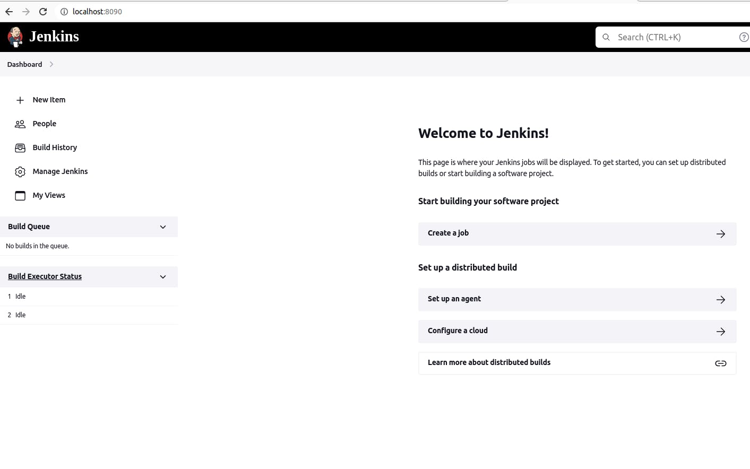Click the Jenkins title text in header
Viewport: 750px width, 469px height.
pos(54,37)
